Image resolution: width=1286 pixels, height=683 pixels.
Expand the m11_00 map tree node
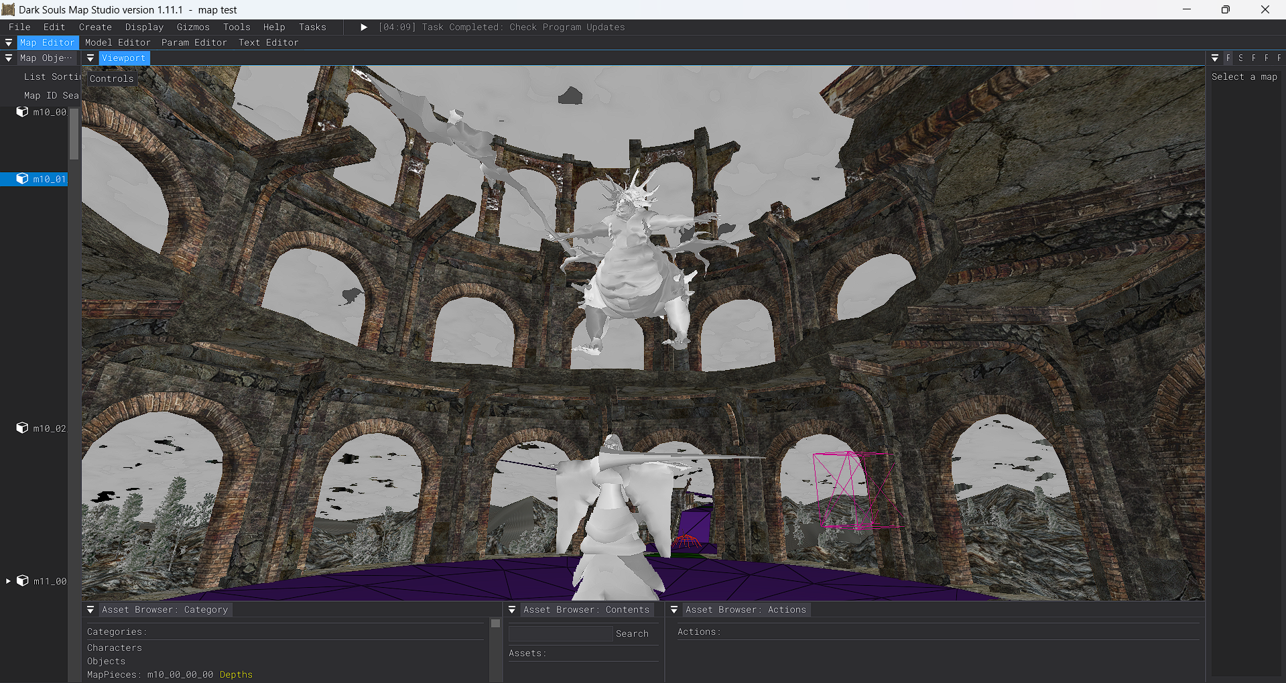pyautogui.click(x=8, y=581)
